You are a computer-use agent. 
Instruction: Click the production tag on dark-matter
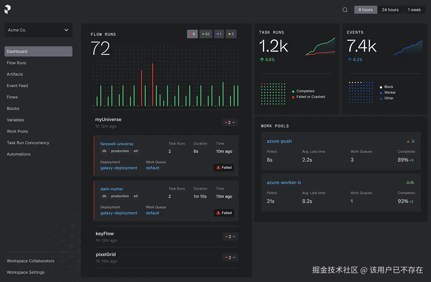pyautogui.click(x=120, y=196)
